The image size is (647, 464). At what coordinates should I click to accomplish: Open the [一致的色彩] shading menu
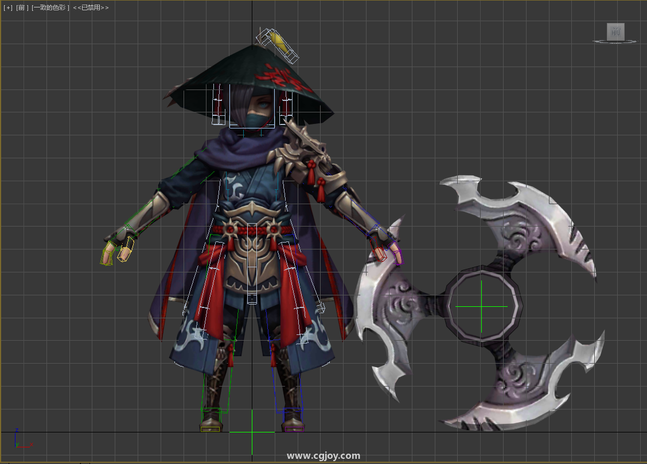click(50, 8)
